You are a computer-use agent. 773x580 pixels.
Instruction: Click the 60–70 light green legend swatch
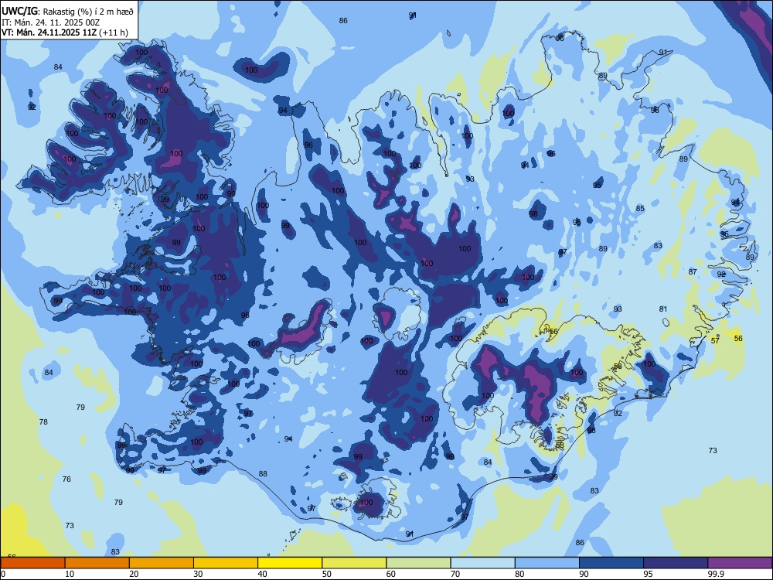click(x=418, y=563)
